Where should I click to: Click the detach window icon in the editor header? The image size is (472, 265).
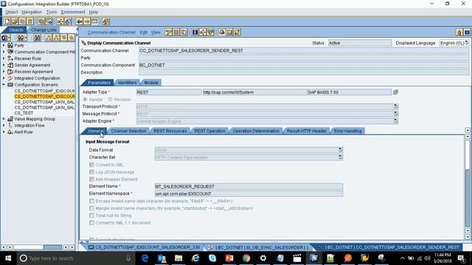coord(459,32)
